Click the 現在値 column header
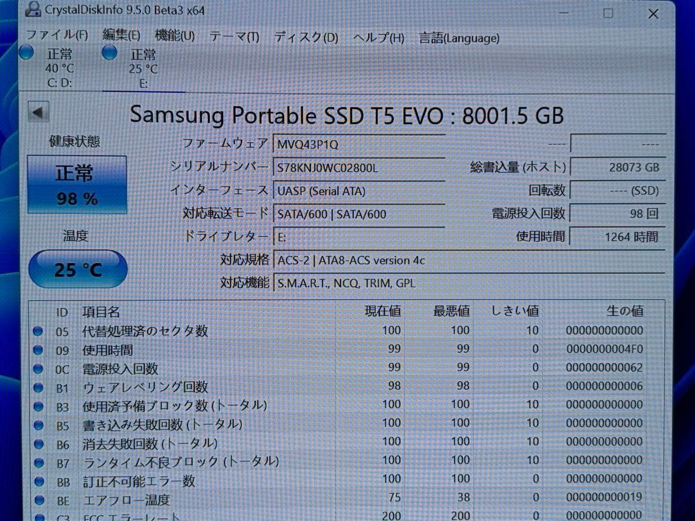The height and width of the screenshot is (521, 695). [x=382, y=311]
